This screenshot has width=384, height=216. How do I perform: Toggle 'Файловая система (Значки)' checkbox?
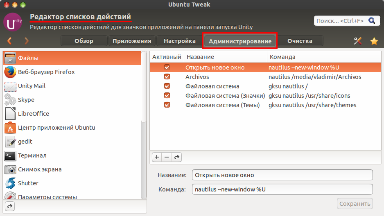pyautogui.click(x=167, y=95)
